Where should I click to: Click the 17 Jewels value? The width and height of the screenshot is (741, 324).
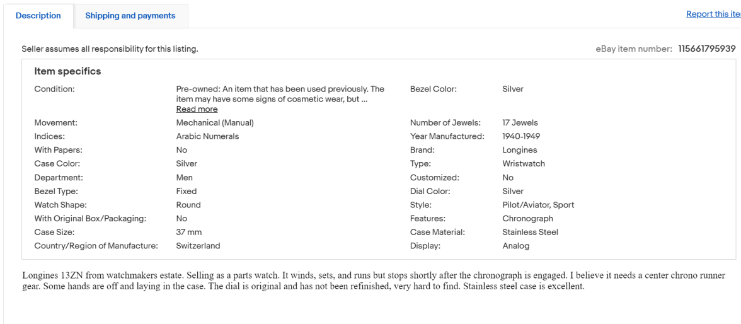pos(520,123)
